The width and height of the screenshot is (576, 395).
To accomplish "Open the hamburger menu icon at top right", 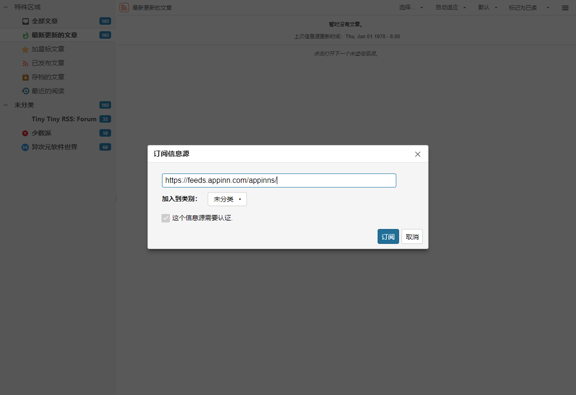I will click(x=565, y=8).
